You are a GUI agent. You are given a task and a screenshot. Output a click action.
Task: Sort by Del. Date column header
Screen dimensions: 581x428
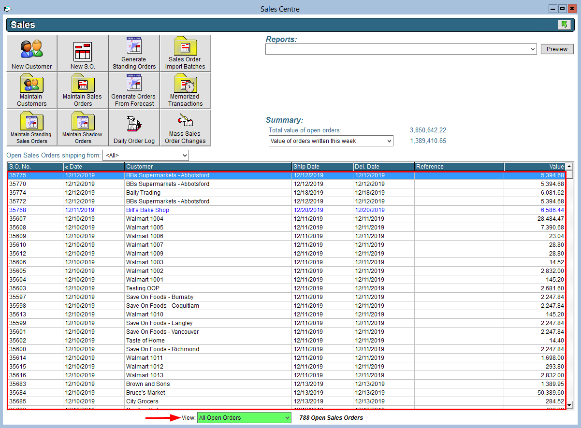pos(384,167)
